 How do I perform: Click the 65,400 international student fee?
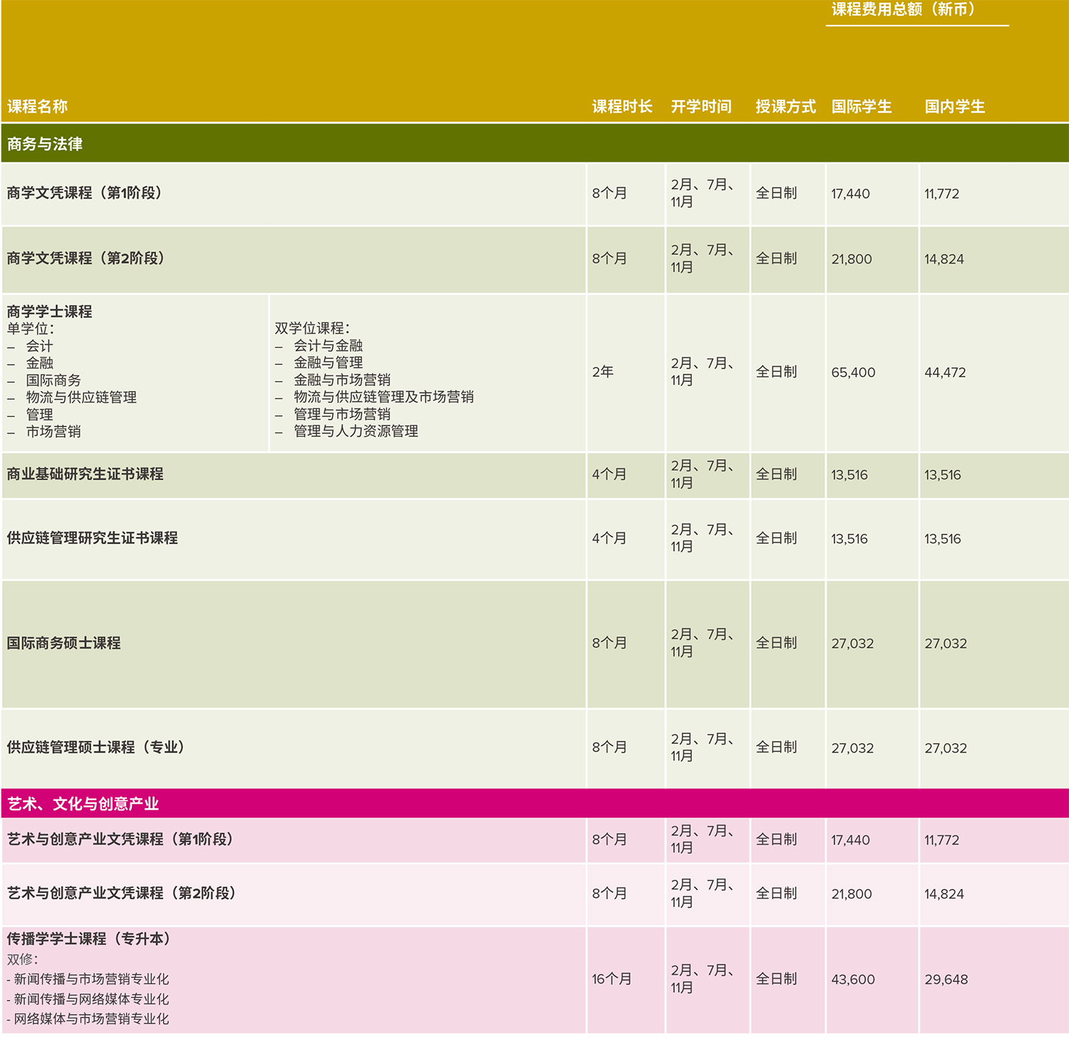pos(853,373)
